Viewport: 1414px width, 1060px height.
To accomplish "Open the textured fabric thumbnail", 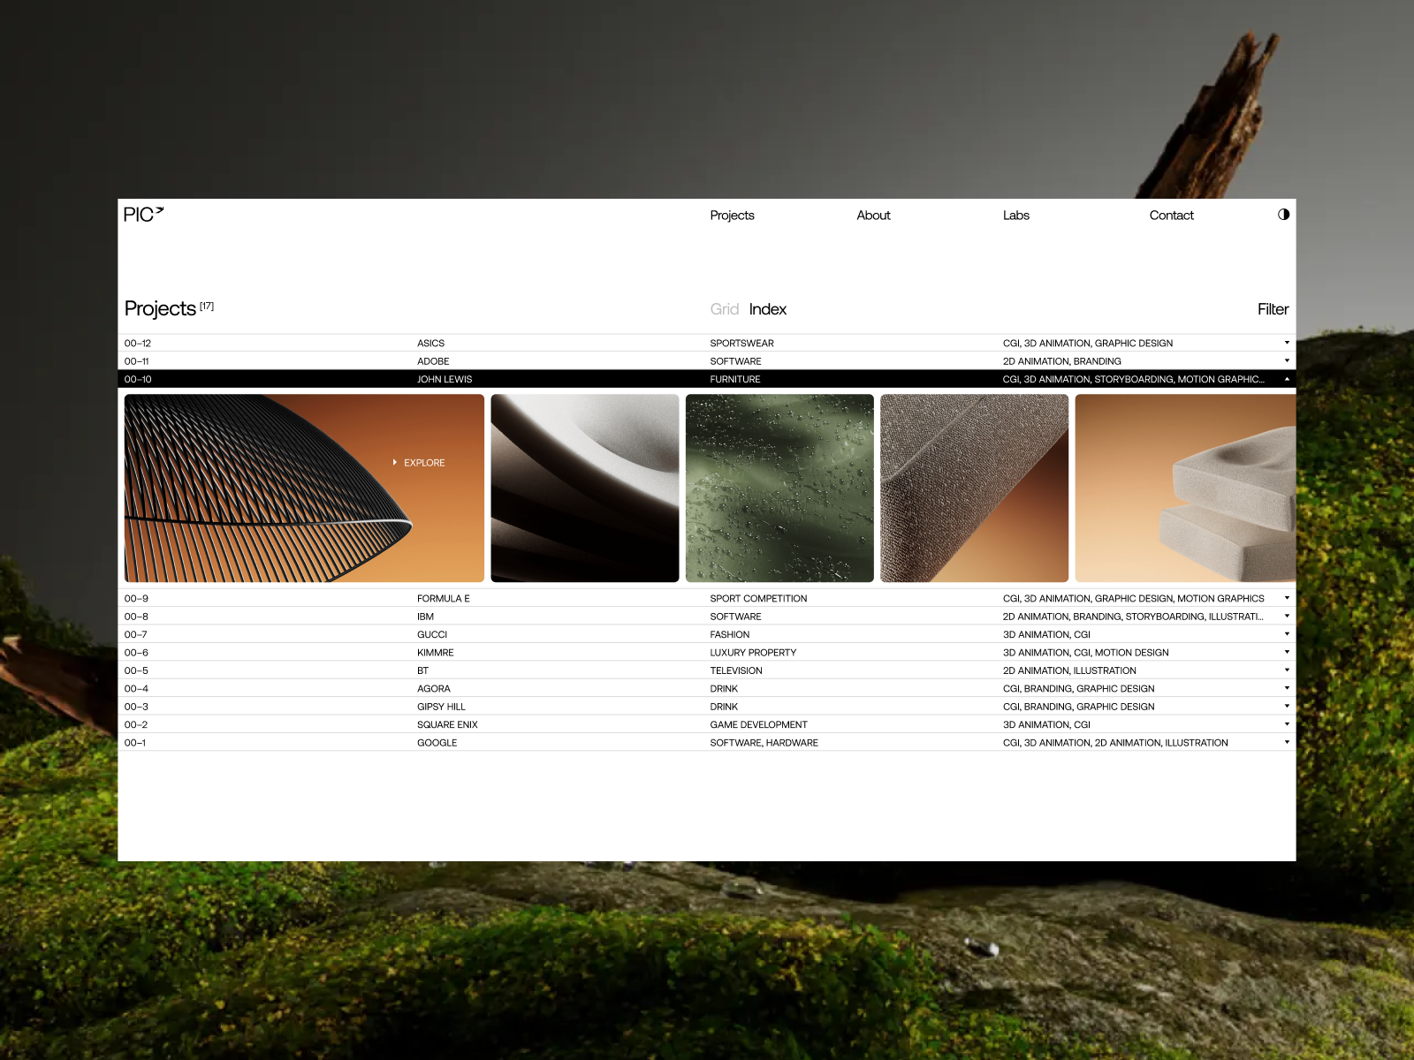I will tap(975, 488).
